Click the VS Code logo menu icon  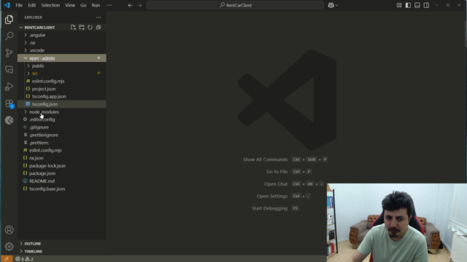[x=7, y=5]
